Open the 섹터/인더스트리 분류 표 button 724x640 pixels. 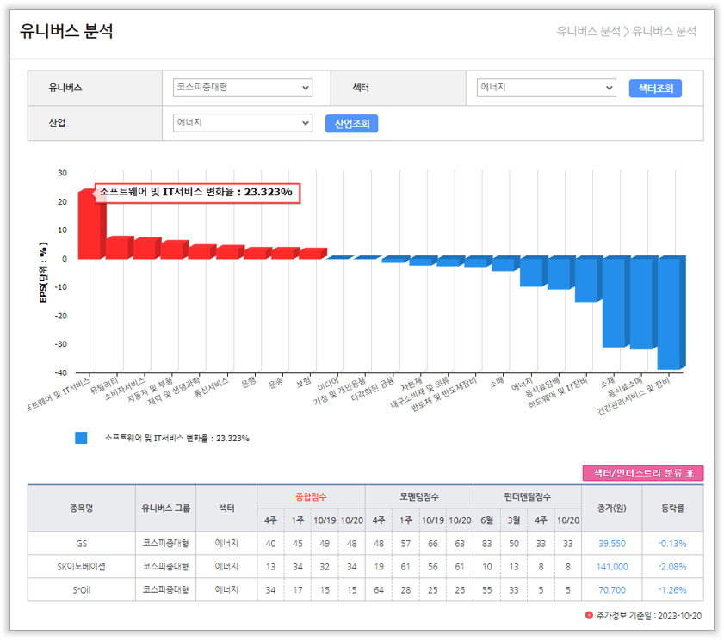[x=643, y=473]
